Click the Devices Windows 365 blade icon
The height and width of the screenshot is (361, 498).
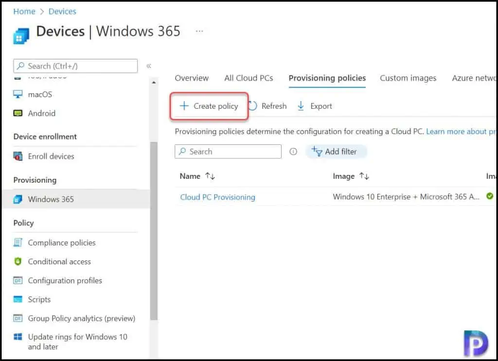coord(21,35)
